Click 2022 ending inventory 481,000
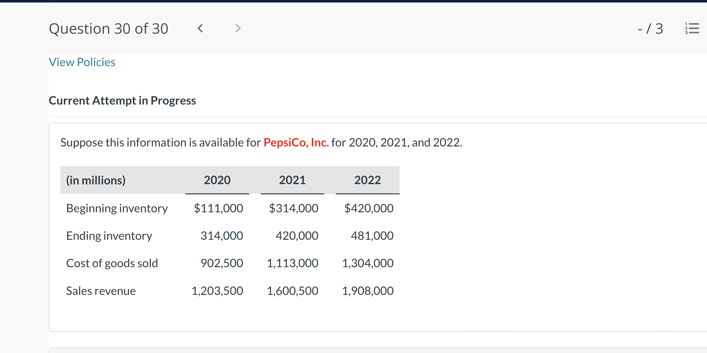This screenshot has height=353, width=707. (372, 235)
